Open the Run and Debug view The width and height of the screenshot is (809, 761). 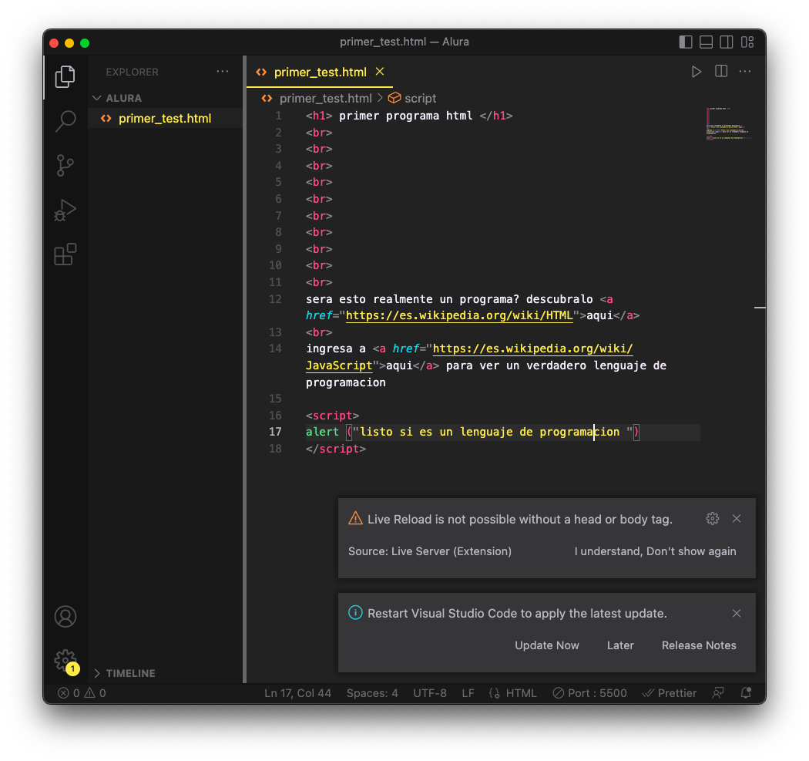(x=65, y=210)
